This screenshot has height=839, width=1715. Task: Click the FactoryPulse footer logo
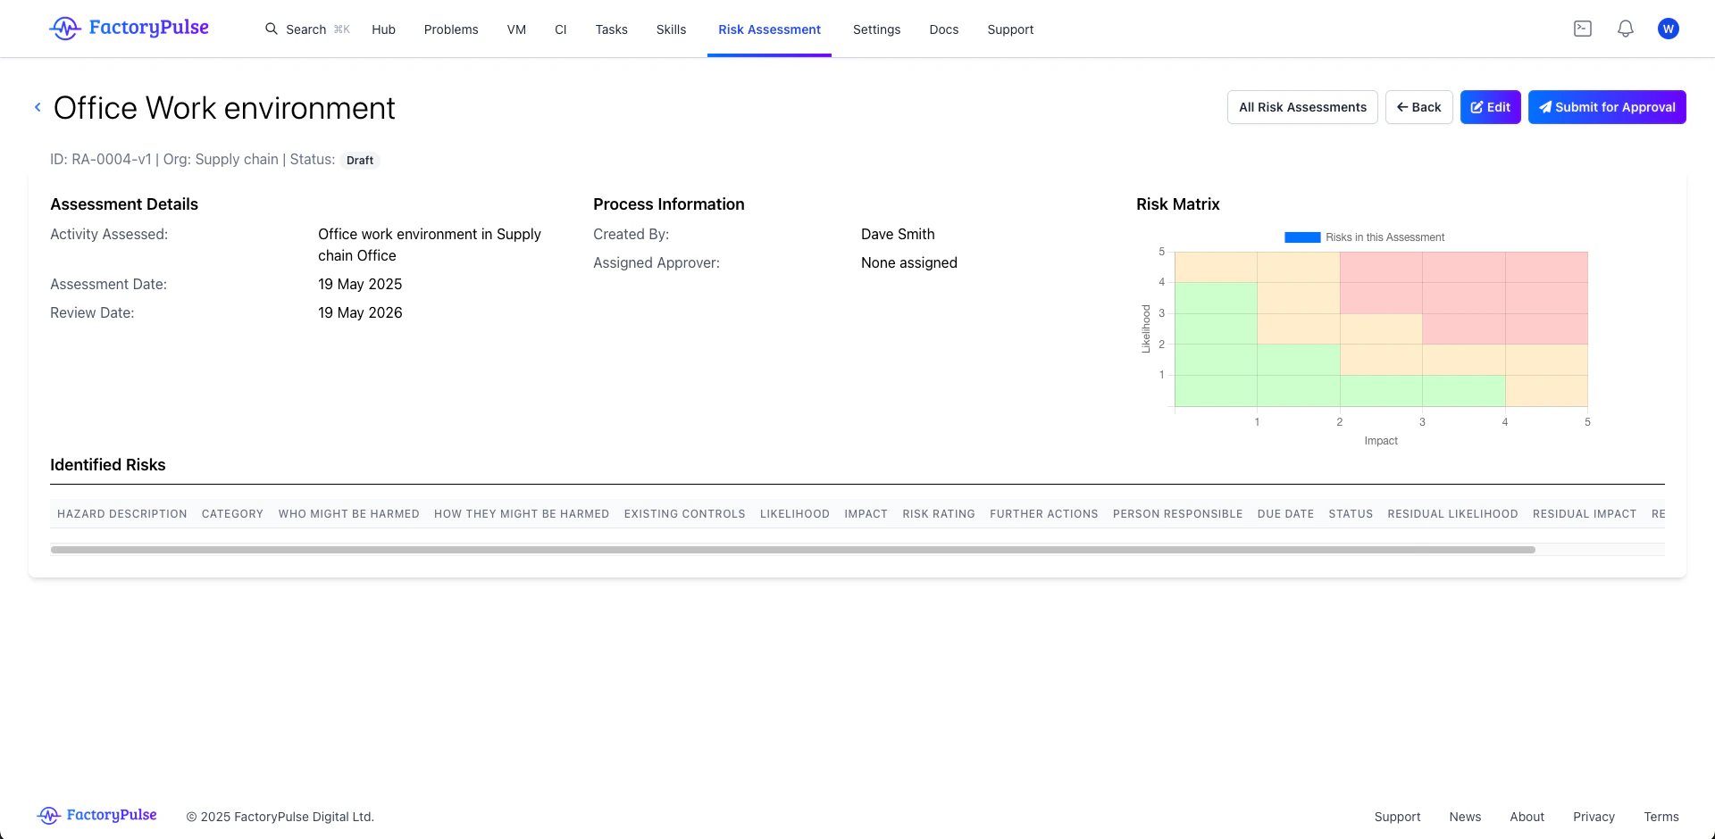[x=97, y=815]
